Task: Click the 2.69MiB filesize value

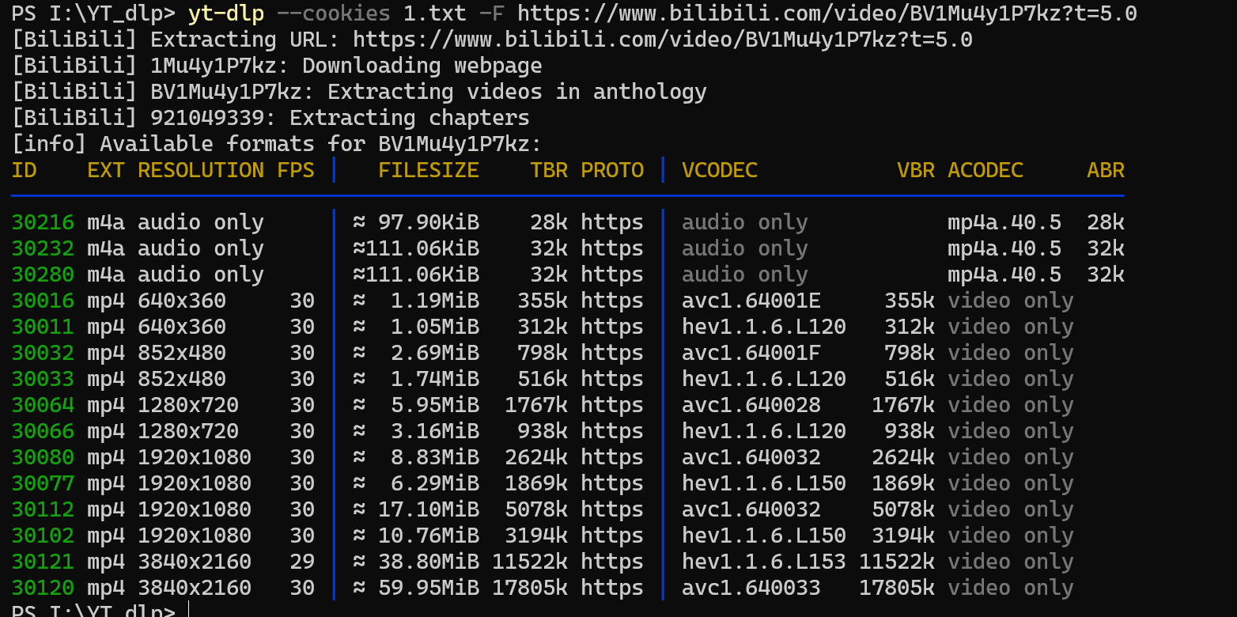Action: [435, 353]
